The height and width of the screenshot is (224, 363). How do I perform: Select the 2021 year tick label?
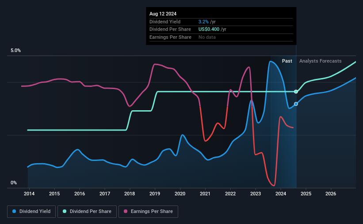tap(205, 194)
